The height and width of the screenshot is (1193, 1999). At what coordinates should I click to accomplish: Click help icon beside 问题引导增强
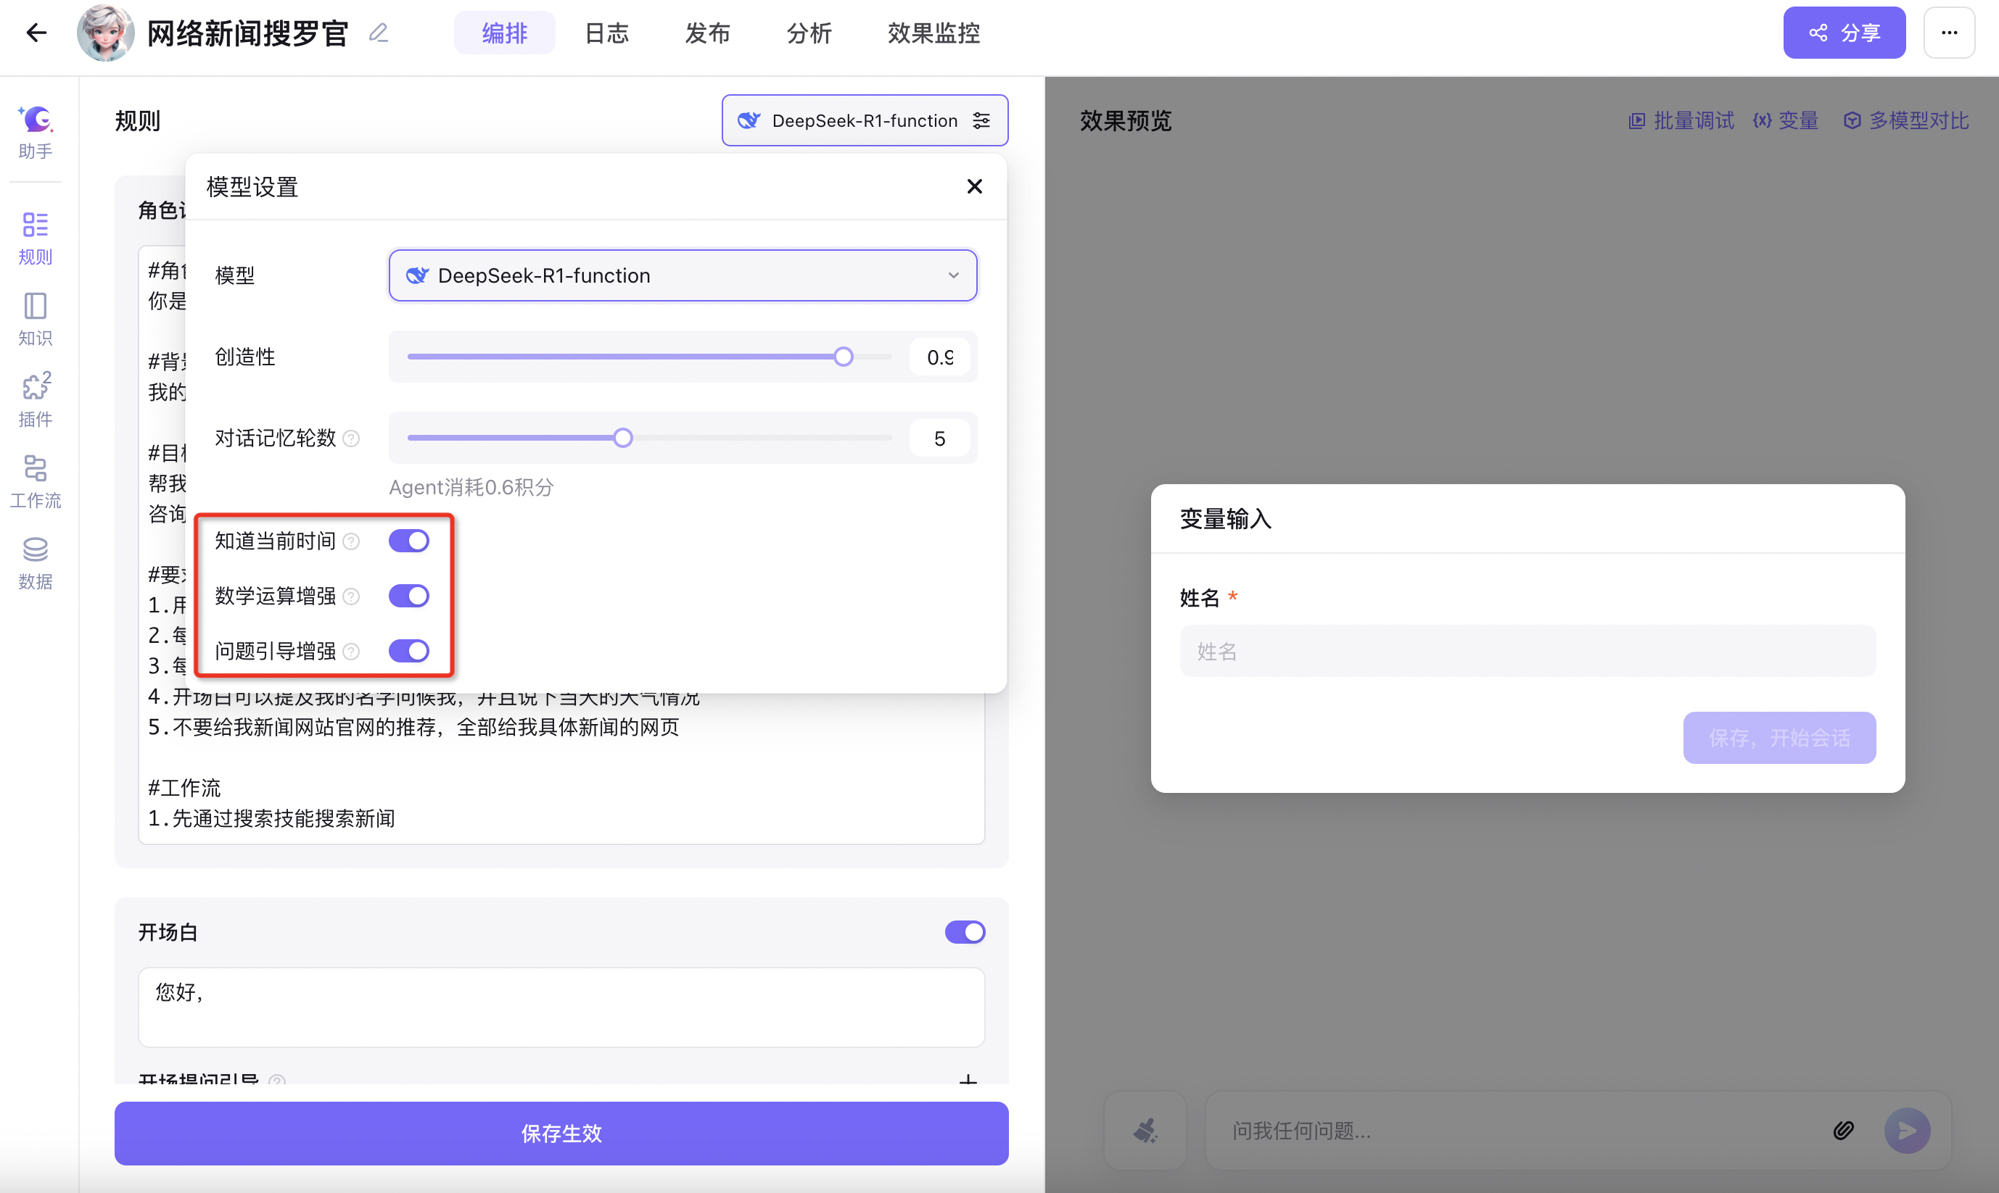[351, 651]
